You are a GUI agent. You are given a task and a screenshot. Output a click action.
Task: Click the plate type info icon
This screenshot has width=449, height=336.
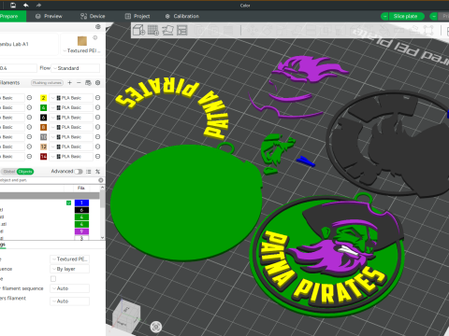point(95,37)
